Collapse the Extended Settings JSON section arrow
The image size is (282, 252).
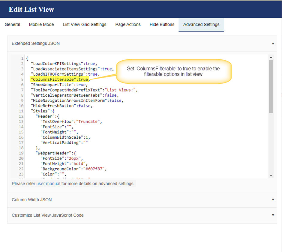(273, 43)
